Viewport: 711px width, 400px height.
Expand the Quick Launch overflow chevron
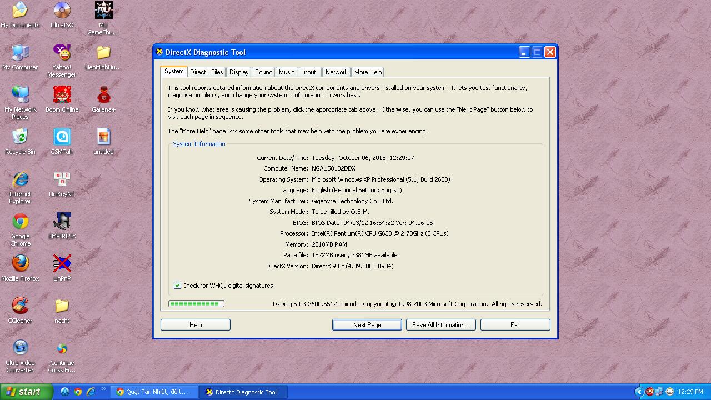click(103, 389)
